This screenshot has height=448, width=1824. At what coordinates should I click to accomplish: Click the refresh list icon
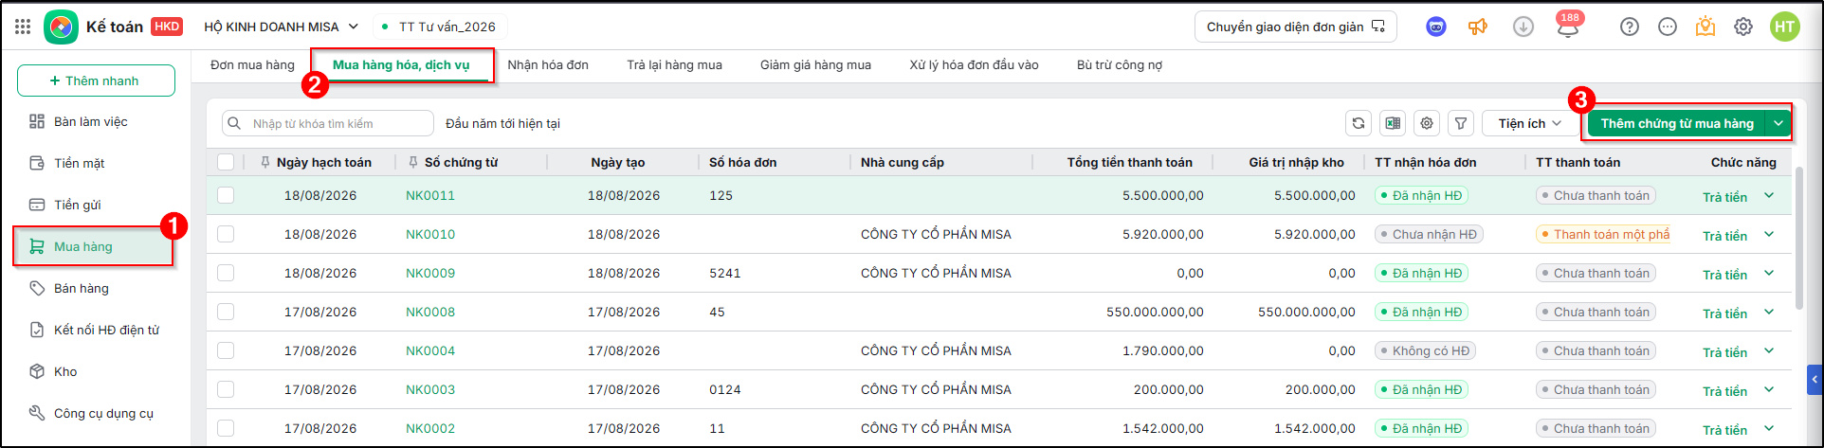[x=1359, y=123]
